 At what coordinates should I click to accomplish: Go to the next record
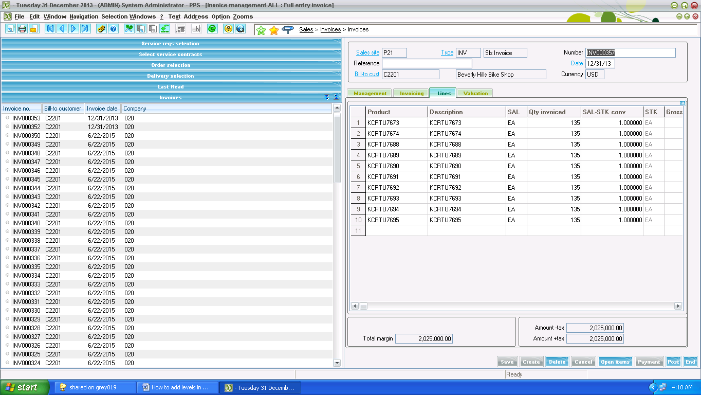[73, 29]
